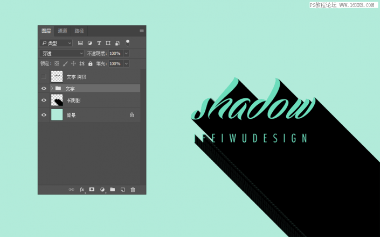This screenshot has width=380, height=237.
Task: Create a new group folder icon
Action: (x=113, y=189)
